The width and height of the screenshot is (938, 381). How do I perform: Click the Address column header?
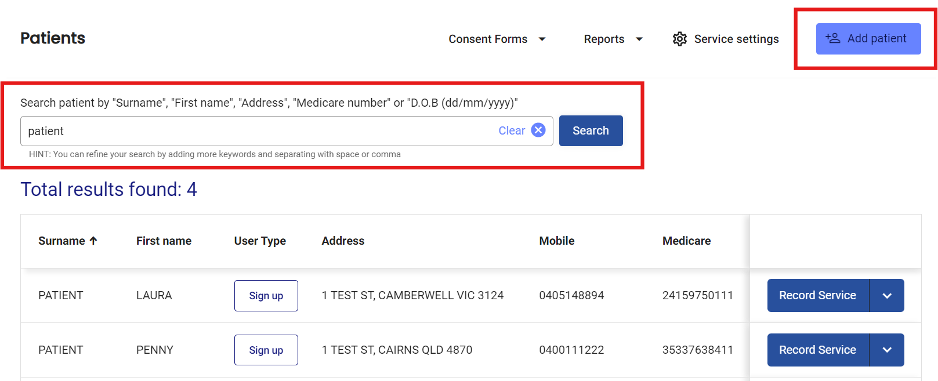tap(343, 241)
